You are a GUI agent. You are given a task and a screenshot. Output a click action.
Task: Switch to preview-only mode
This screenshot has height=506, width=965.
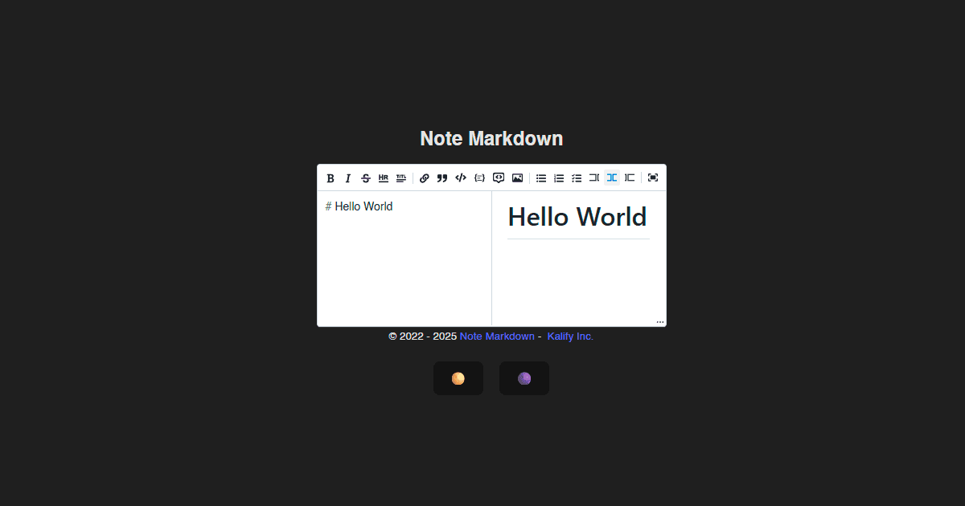tap(630, 178)
